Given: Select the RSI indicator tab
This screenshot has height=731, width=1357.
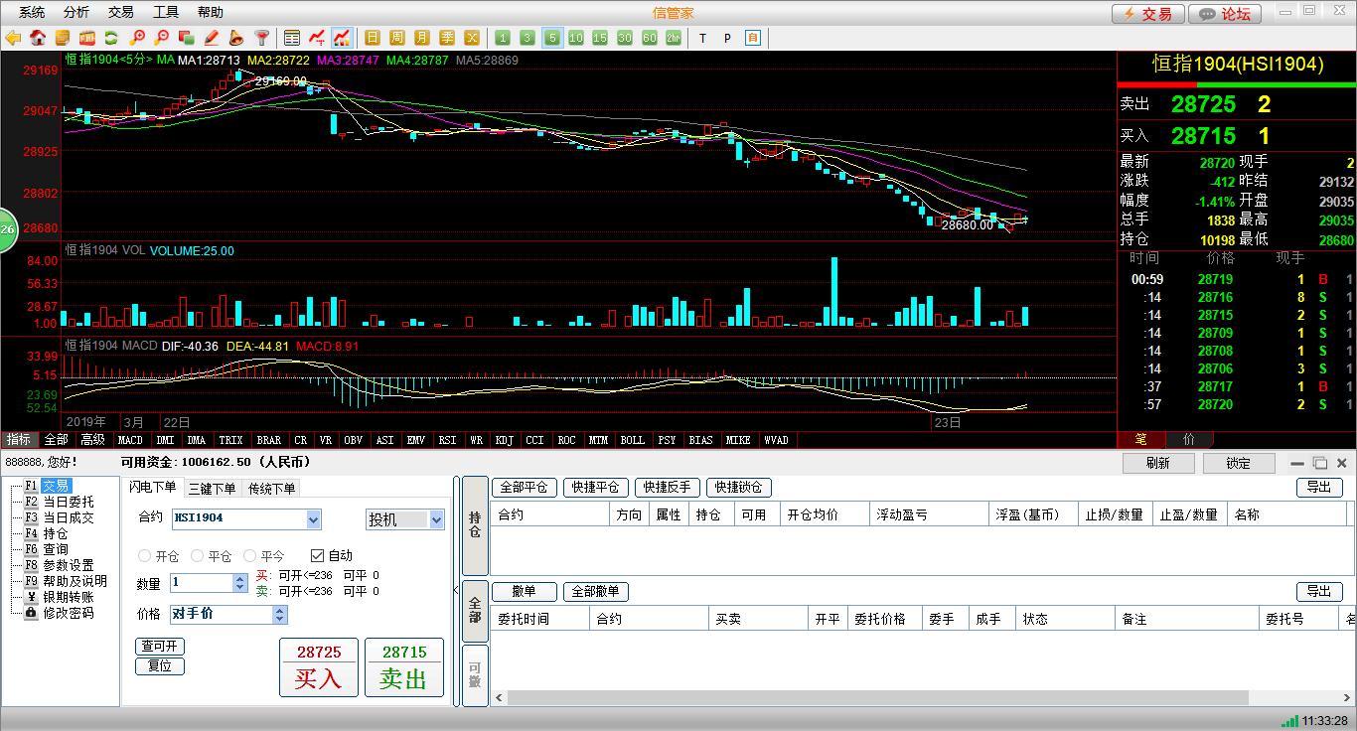Looking at the screenshot, I should [448, 440].
